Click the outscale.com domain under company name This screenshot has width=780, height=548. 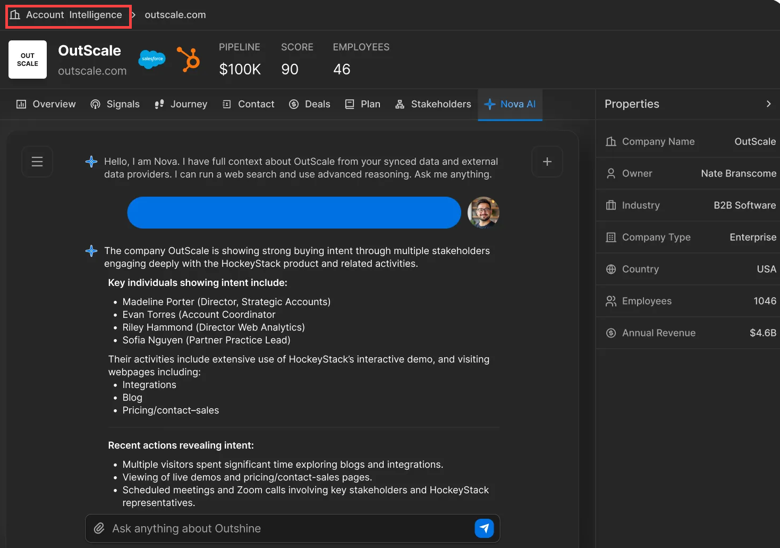(92, 71)
